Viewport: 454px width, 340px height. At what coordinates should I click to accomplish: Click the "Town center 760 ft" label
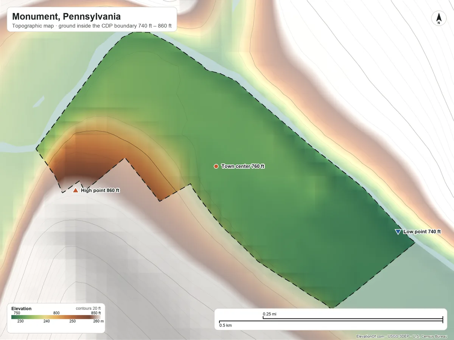pyautogui.click(x=243, y=166)
